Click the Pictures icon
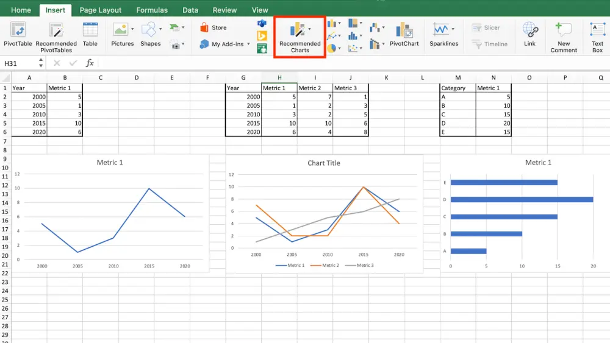 (121, 29)
